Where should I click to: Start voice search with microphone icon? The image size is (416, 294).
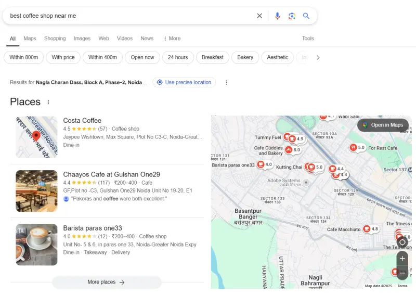point(277,16)
